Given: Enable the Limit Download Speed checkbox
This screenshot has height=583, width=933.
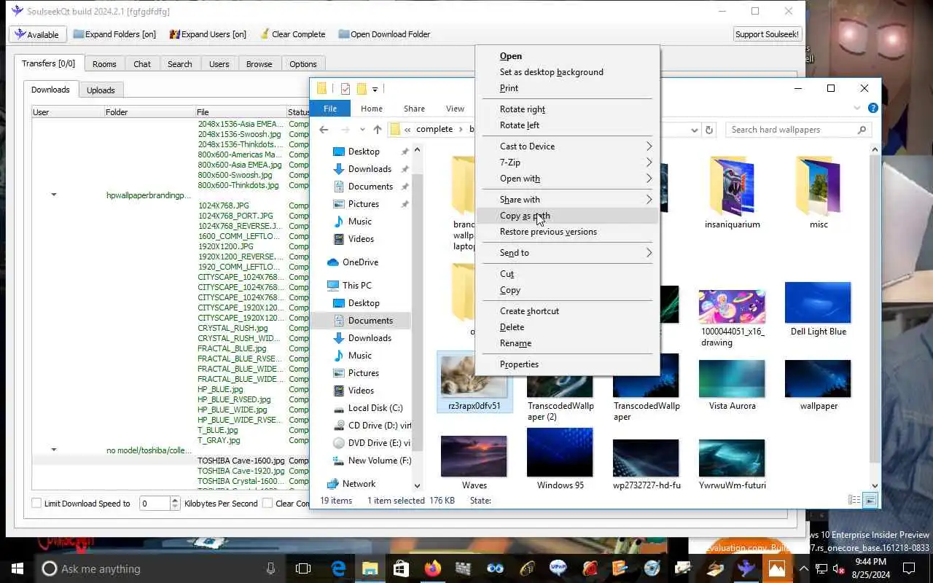Looking at the screenshot, I should point(36,504).
